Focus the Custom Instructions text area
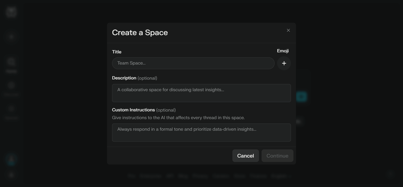Image resolution: width=403 pixels, height=187 pixels. tap(201, 133)
